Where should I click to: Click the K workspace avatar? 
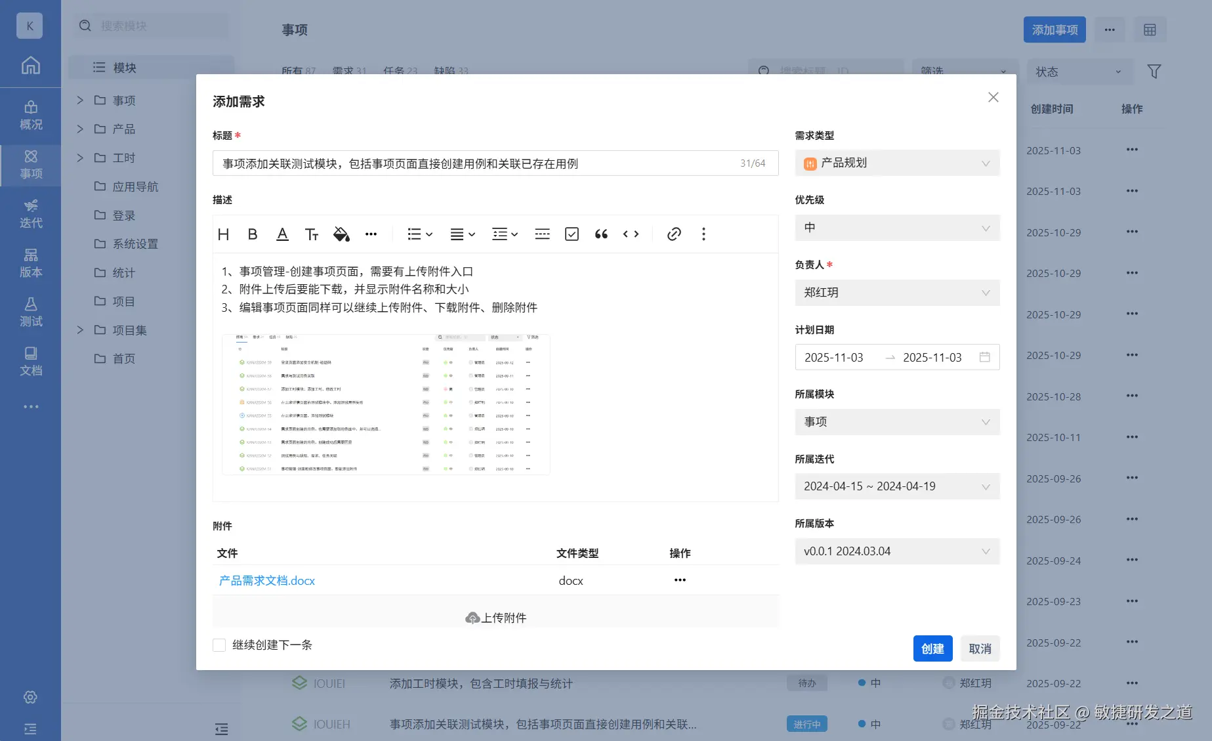(x=30, y=26)
